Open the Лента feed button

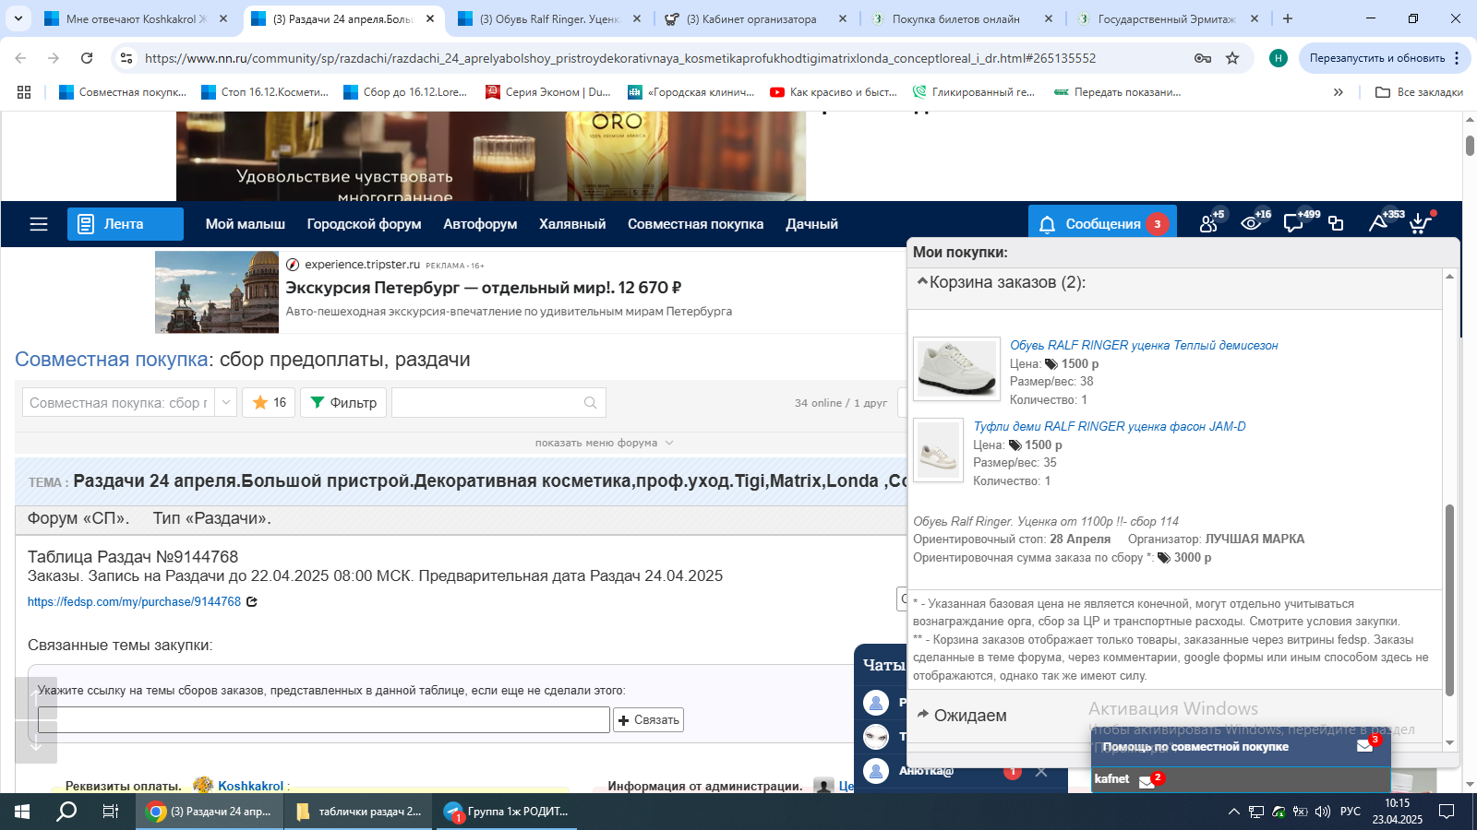click(126, 224)
